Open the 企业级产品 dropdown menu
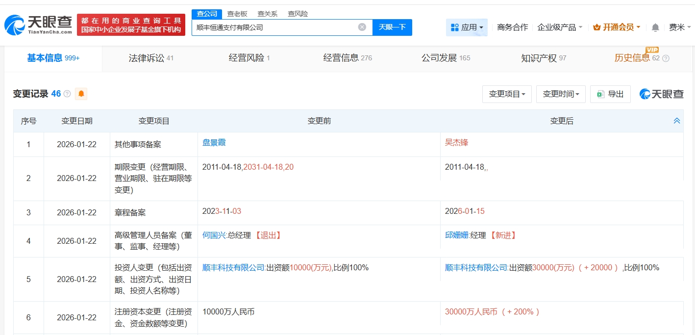The height and width of the screenshot is (335, 695). point(560,27)
